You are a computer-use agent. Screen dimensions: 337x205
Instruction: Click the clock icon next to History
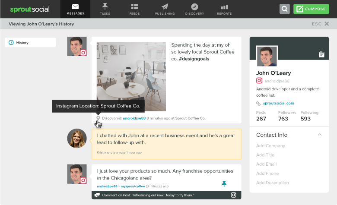tap(11, 42)
